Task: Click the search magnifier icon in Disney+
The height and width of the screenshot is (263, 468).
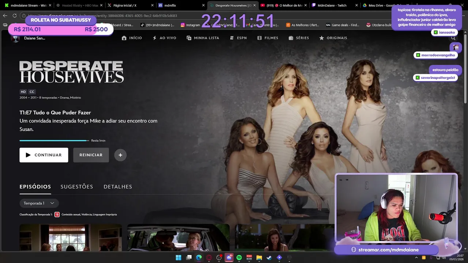Action: coord(453,38)
